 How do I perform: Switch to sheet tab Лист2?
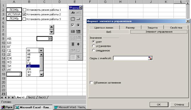pos(31,98)
